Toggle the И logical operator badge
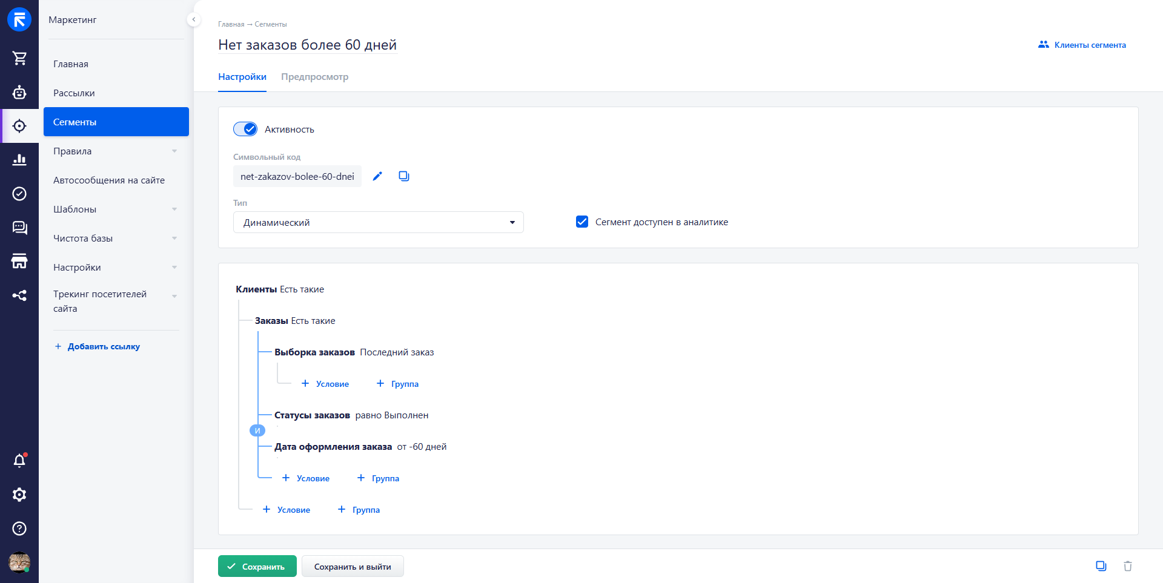 point(257,430)
